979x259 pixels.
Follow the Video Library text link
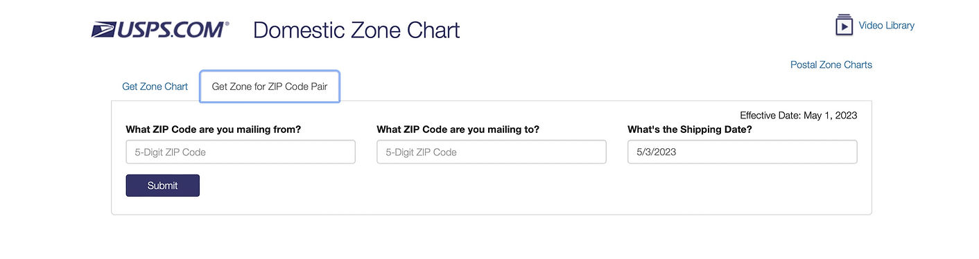tap(886, 26)
